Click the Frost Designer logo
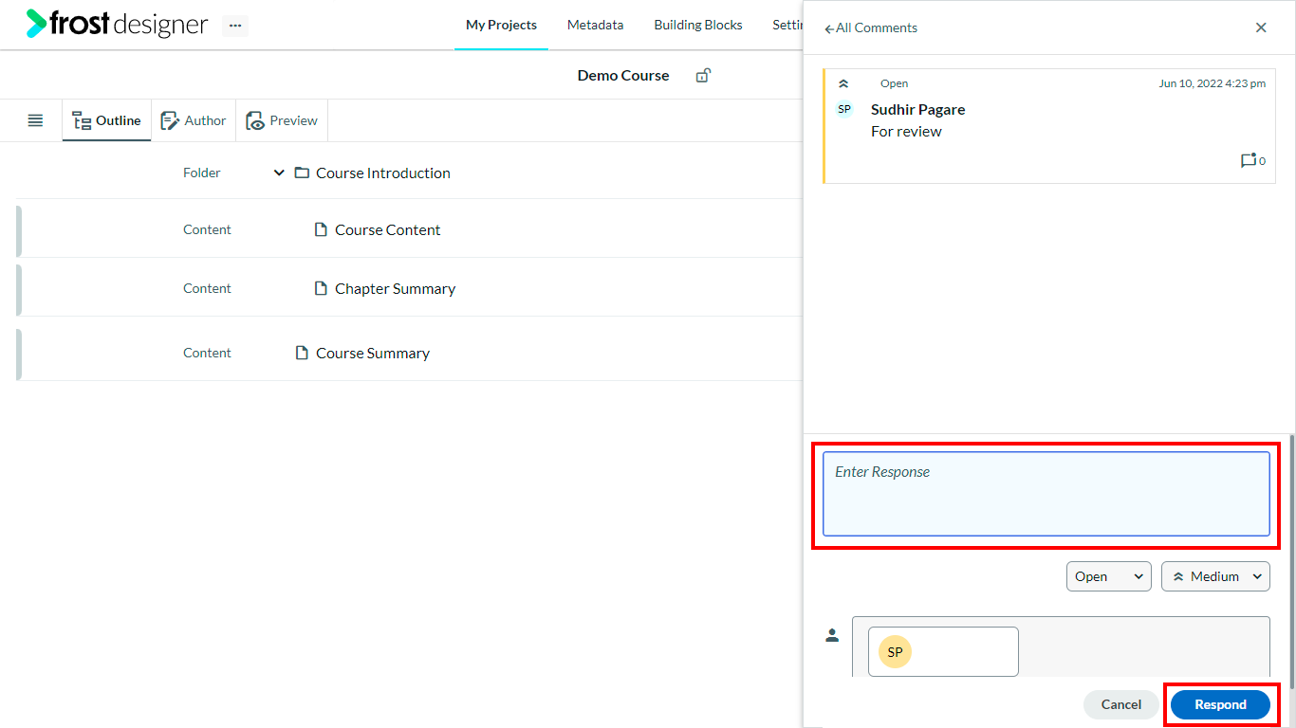Image resolution: width=1296 pixels, height=728 pixels. point(117,24)
